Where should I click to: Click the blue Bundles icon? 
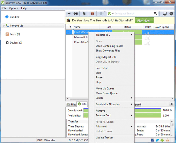tap(7, 17)
